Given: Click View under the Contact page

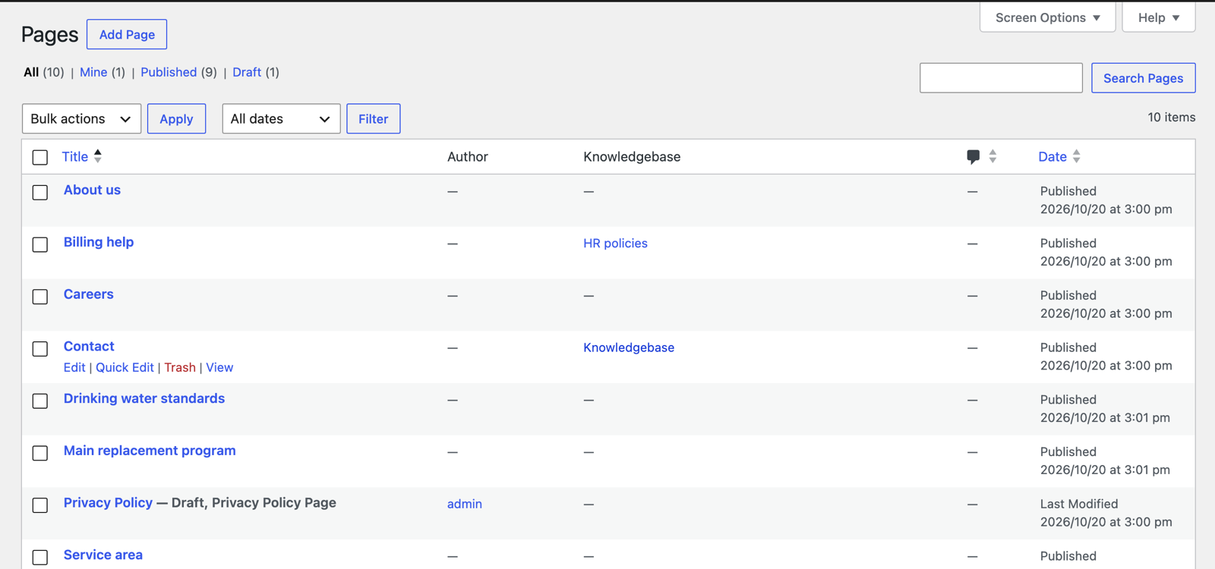Looking at the screenshot, I should click(x=219, y=367).
